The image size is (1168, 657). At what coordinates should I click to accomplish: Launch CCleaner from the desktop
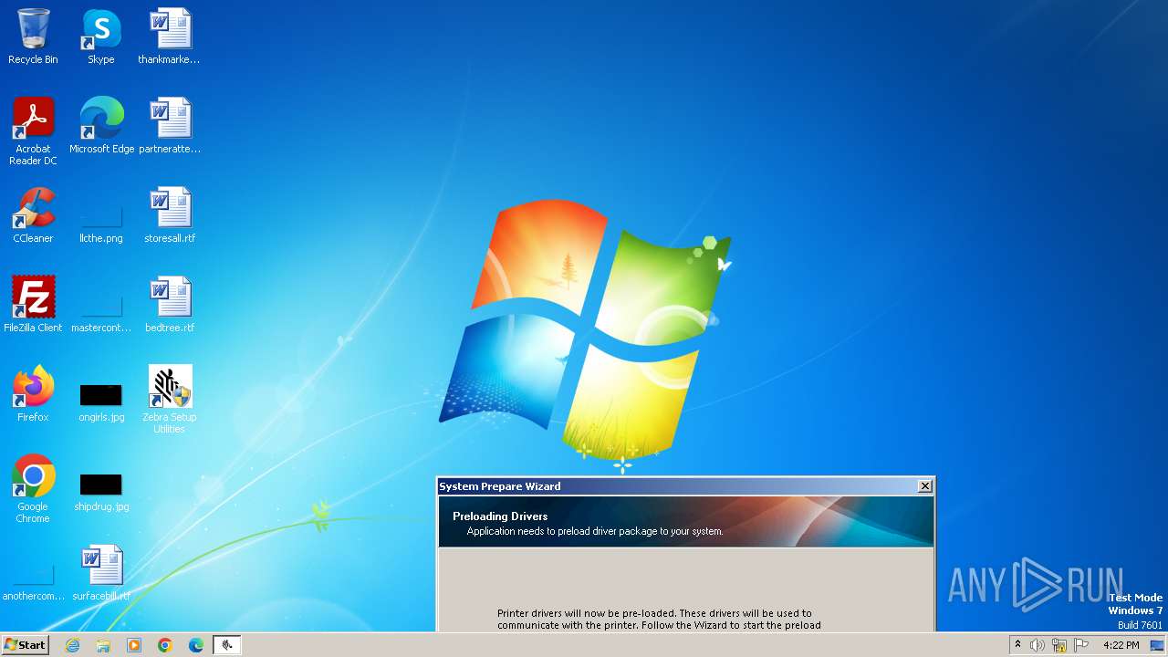point(33,215)
